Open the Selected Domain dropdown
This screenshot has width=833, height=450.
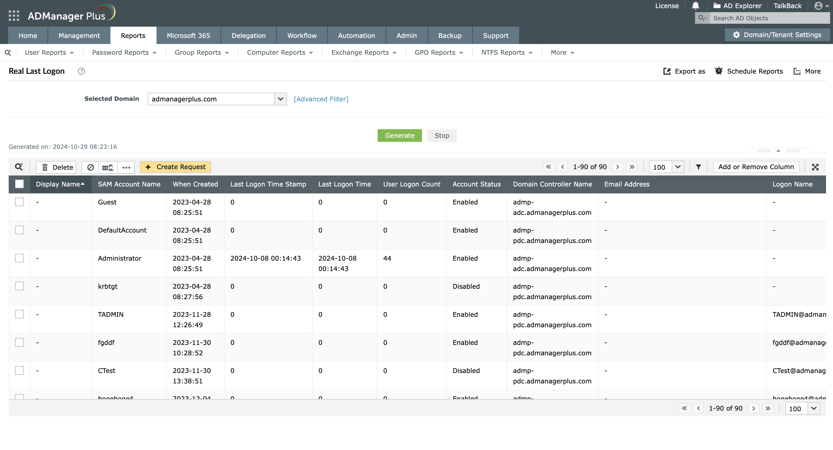pyautogui.click(x=280, y=99)
